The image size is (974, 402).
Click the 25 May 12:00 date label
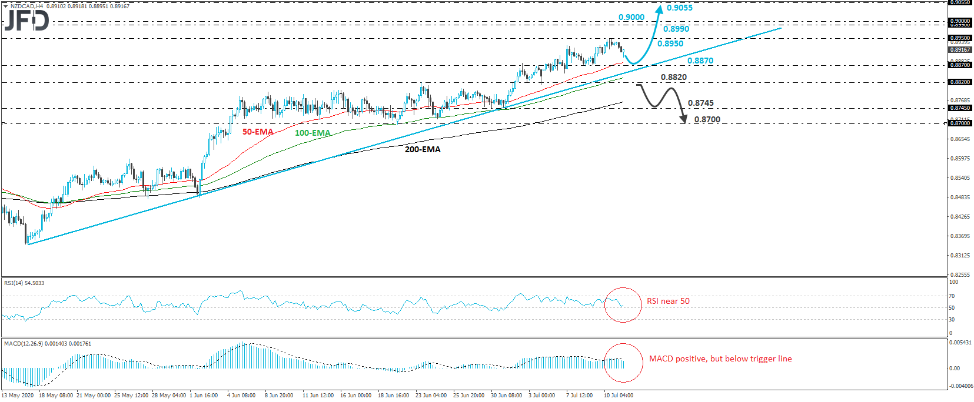(131, 396)
